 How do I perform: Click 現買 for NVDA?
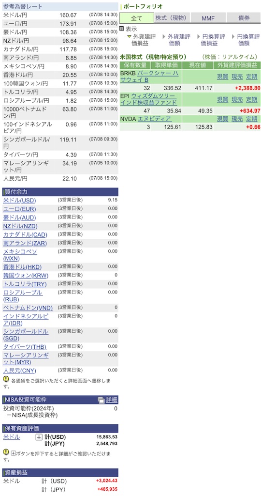click(x=222, y=119)
